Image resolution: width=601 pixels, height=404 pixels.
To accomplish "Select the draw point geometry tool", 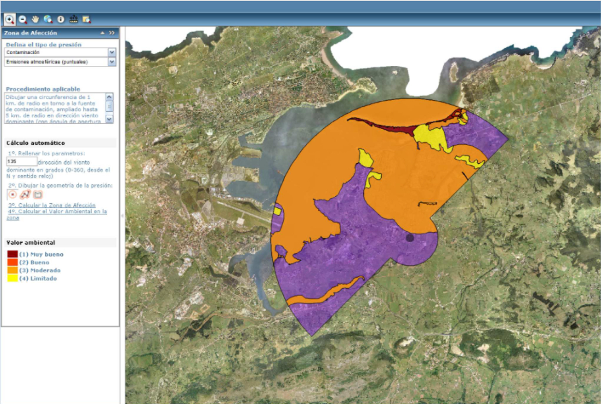I will tap(13, 195).
